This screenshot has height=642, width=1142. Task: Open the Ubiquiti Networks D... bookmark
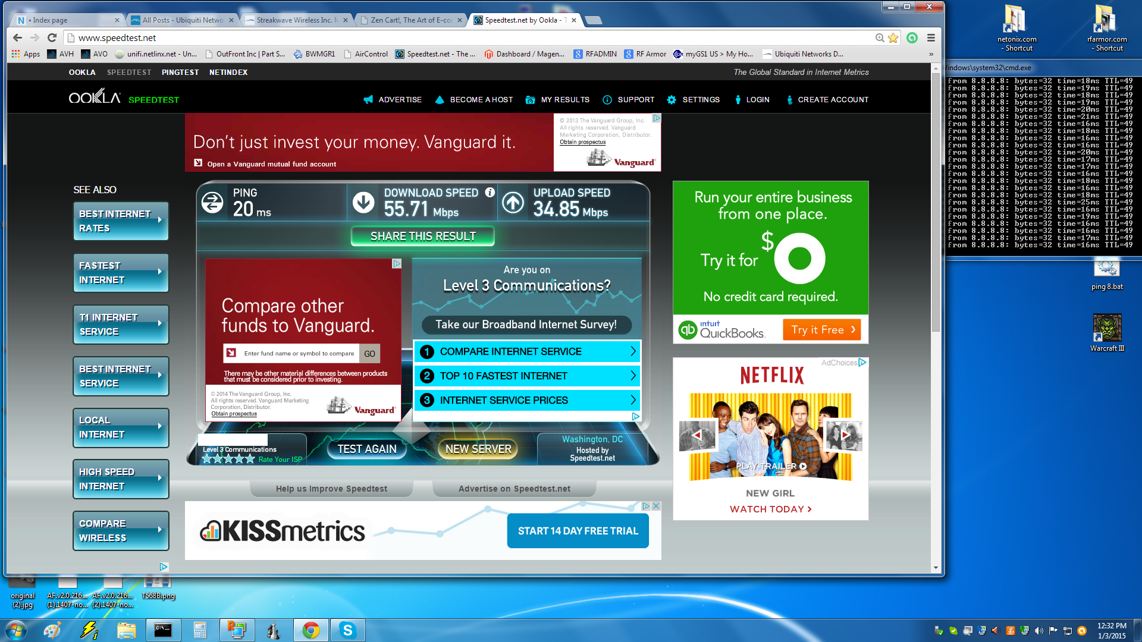(802, 54)
